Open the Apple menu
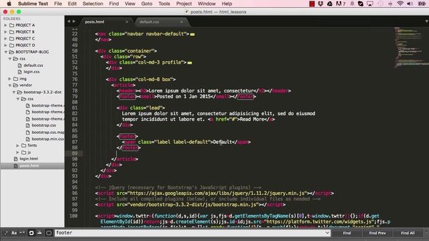This screenshot has width=429, height=241. [x=9, y=4]
